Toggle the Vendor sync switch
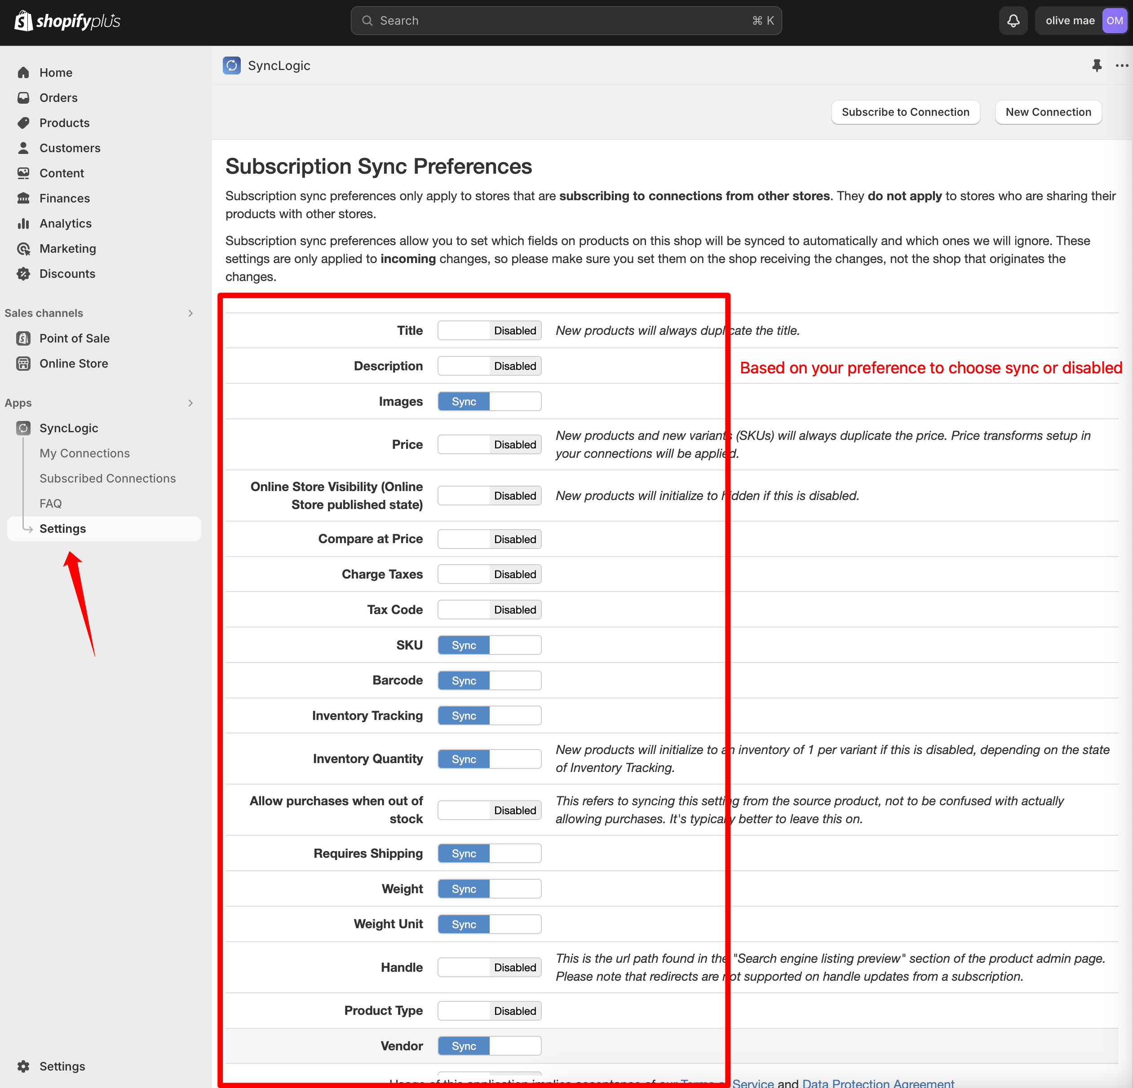The image size is (1133, 1088). tap(489, 1046)
